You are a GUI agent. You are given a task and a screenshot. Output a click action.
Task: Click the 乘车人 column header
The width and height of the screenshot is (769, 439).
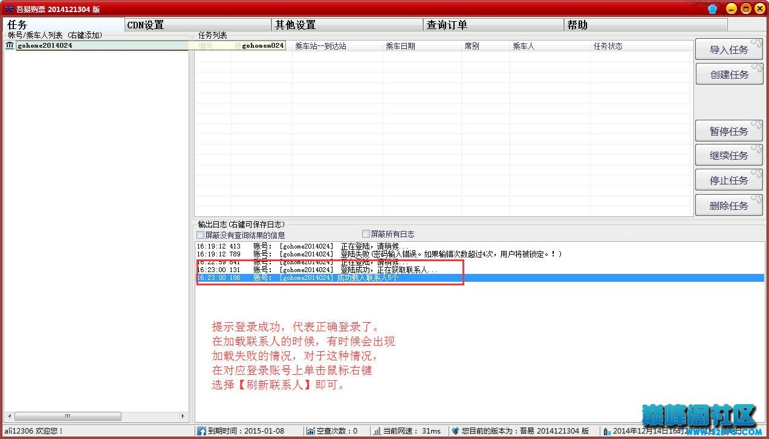pos(550,46)
